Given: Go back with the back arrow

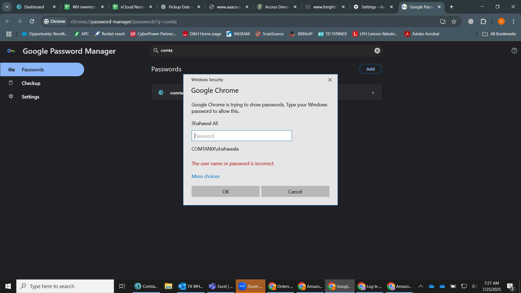Looking at the screenshot, I should 8,21.
